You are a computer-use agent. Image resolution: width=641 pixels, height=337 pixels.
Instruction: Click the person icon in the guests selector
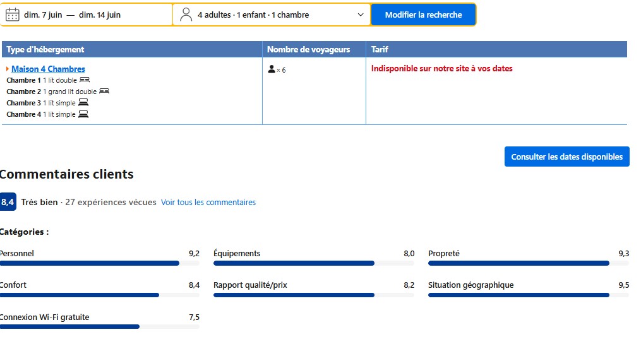pyautogui.click(x=186, y=15)
